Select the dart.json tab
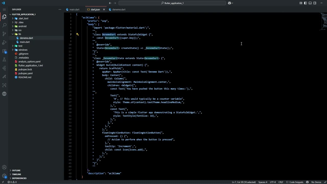 point(95,9)
